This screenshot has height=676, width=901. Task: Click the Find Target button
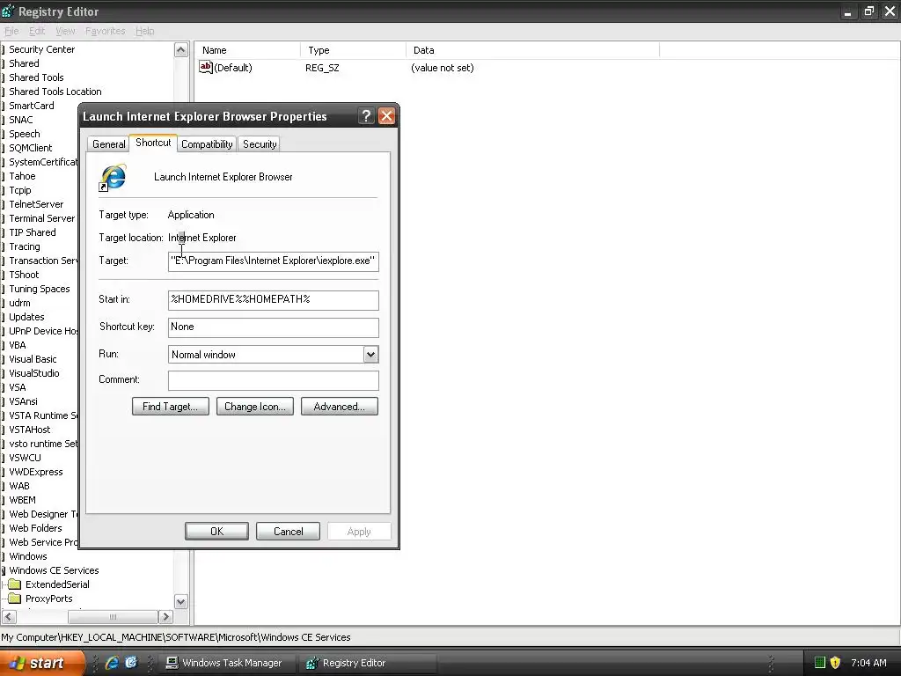pos(171,407)
